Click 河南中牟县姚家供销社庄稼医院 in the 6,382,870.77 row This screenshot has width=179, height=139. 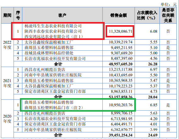[x=53, y=130]
